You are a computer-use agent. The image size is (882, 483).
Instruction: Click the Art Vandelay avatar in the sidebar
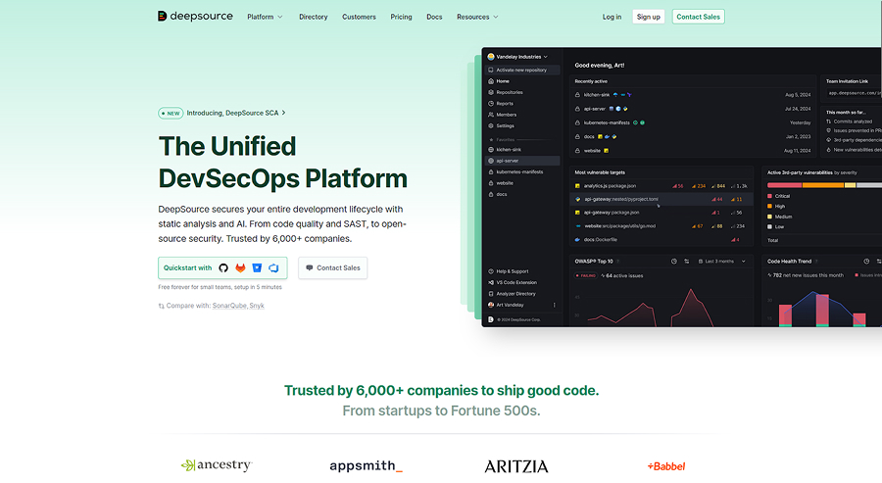click(491, 305)
